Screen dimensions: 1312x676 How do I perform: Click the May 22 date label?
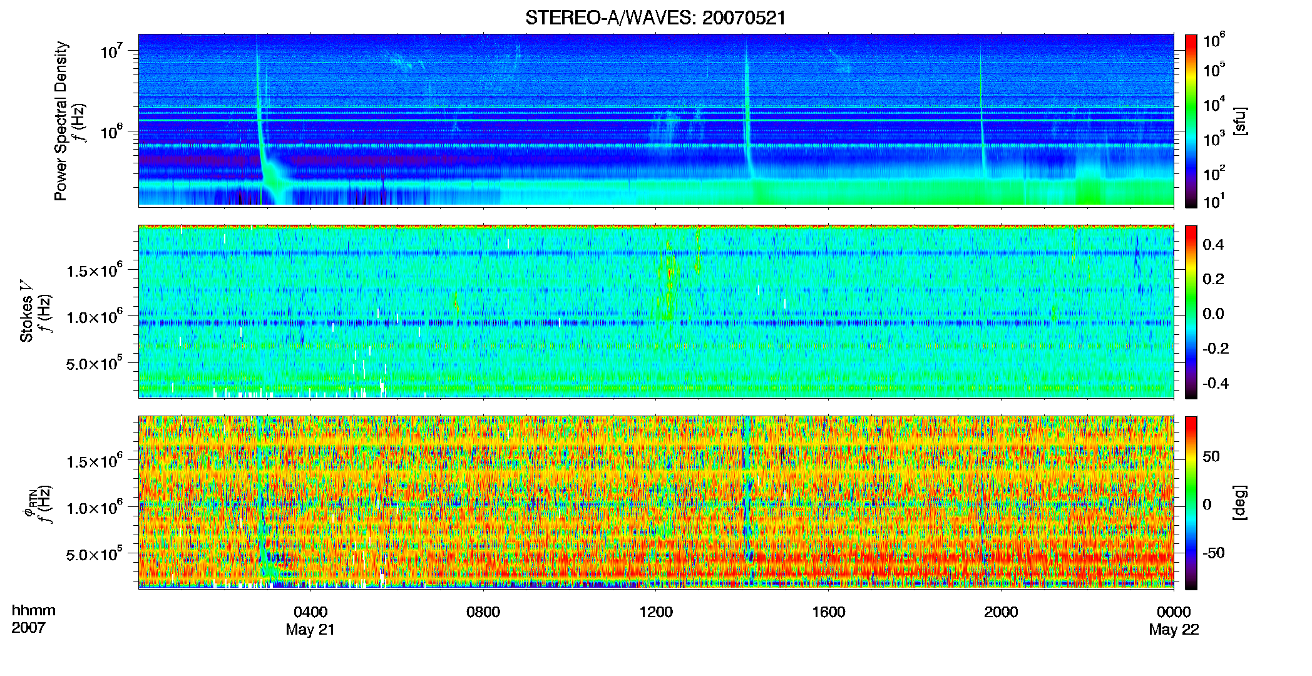point(1174,630)
